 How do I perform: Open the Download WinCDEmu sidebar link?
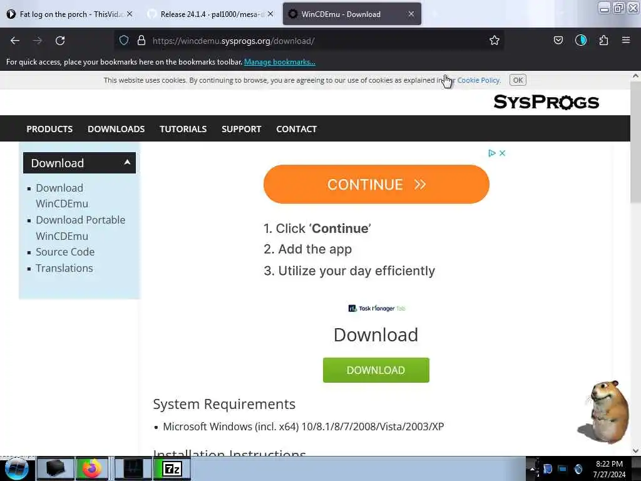click(x=62, y=195)
